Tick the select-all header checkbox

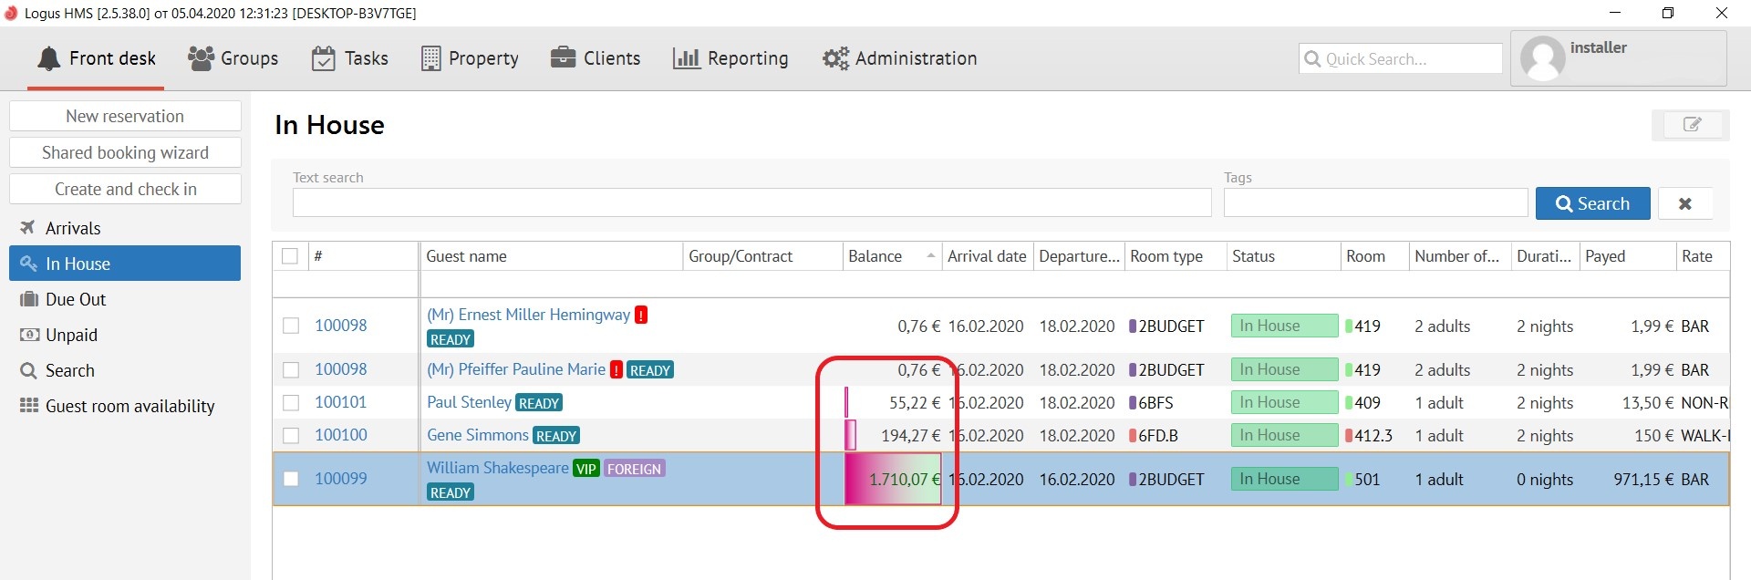point(290,256)
